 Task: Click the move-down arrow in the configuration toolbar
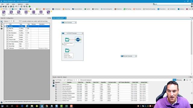point(14,21)
